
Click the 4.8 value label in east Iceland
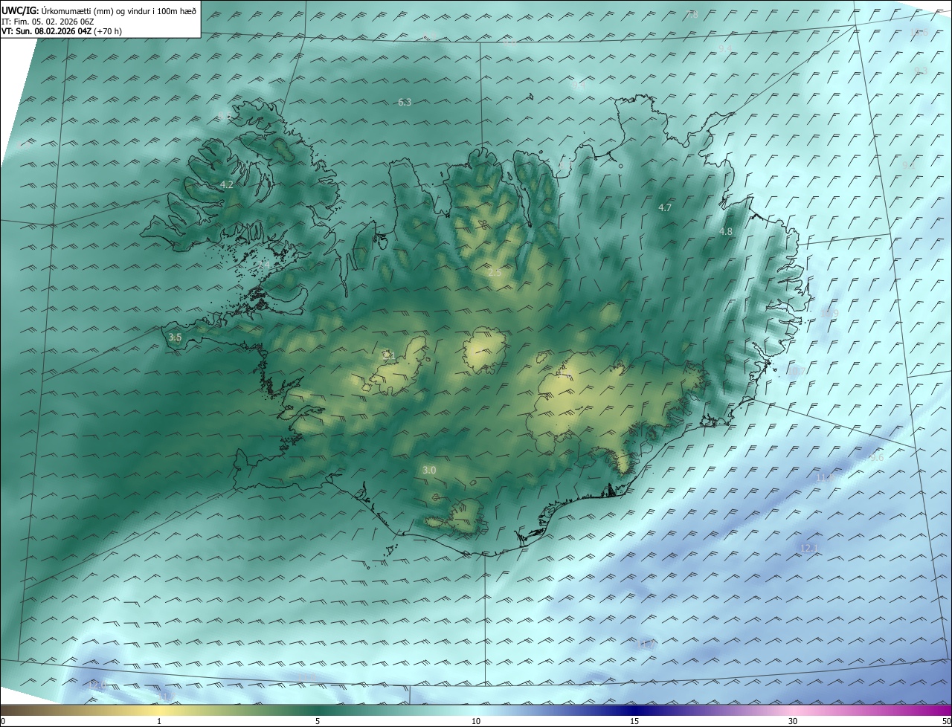click(x=726, y=231)
